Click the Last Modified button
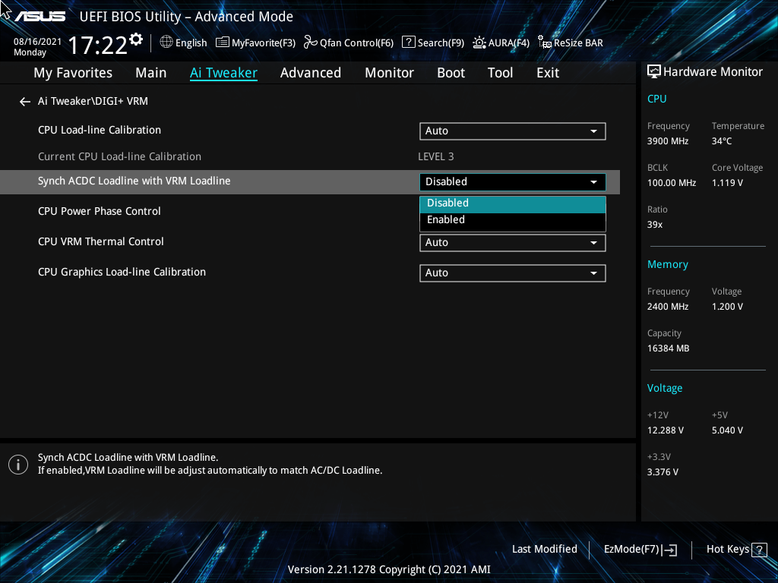Viewport: 778px width, 583px height. tap(544, 550)
